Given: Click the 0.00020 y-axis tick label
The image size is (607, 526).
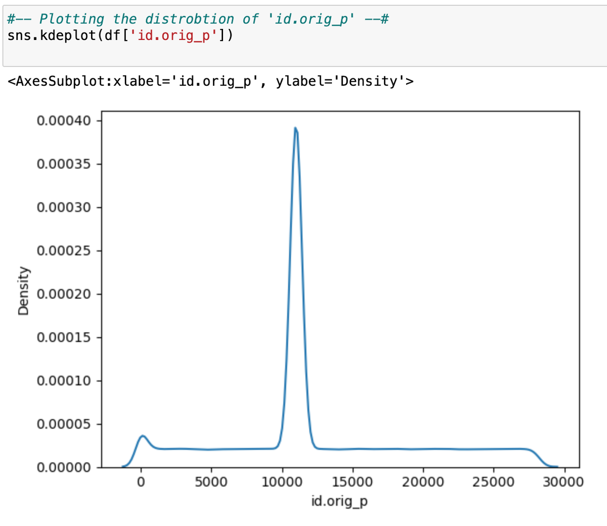Looking at the screenshot, I should [x=64, y=294].
